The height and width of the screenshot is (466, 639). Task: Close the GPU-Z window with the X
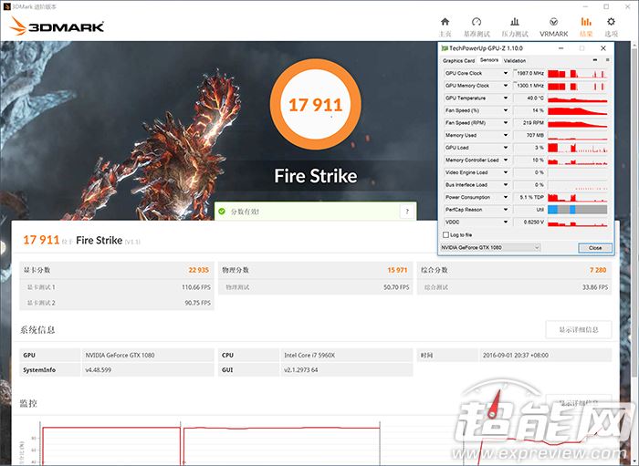click(603, 48)
